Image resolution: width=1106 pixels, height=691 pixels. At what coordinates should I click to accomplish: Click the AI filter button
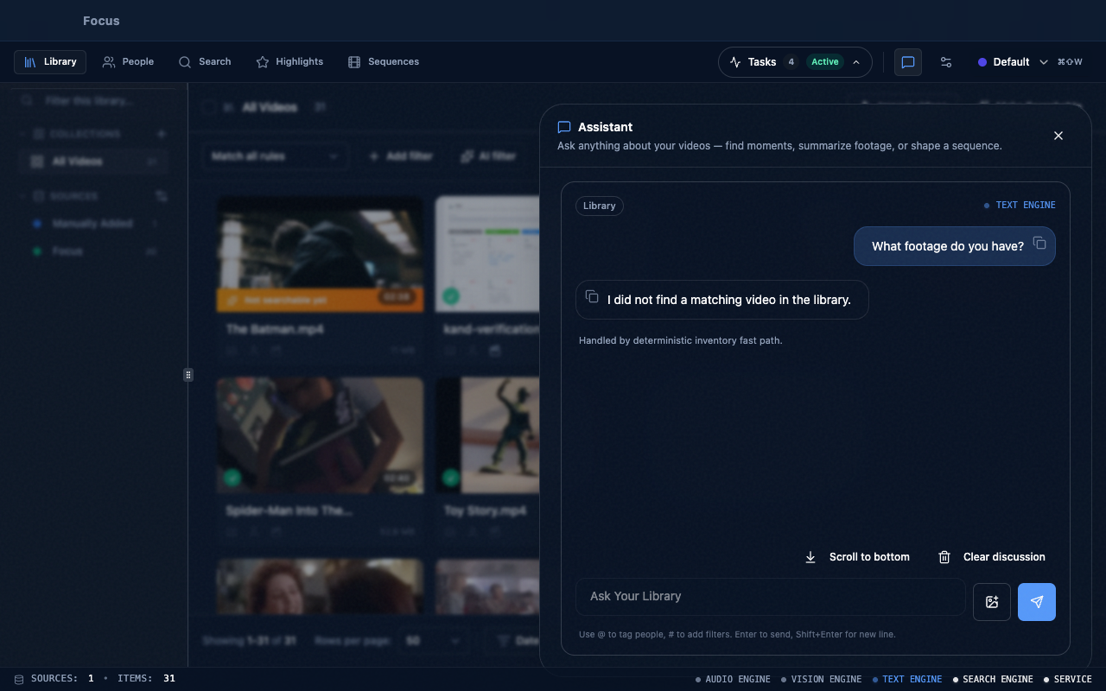click(x=488, y=156)
